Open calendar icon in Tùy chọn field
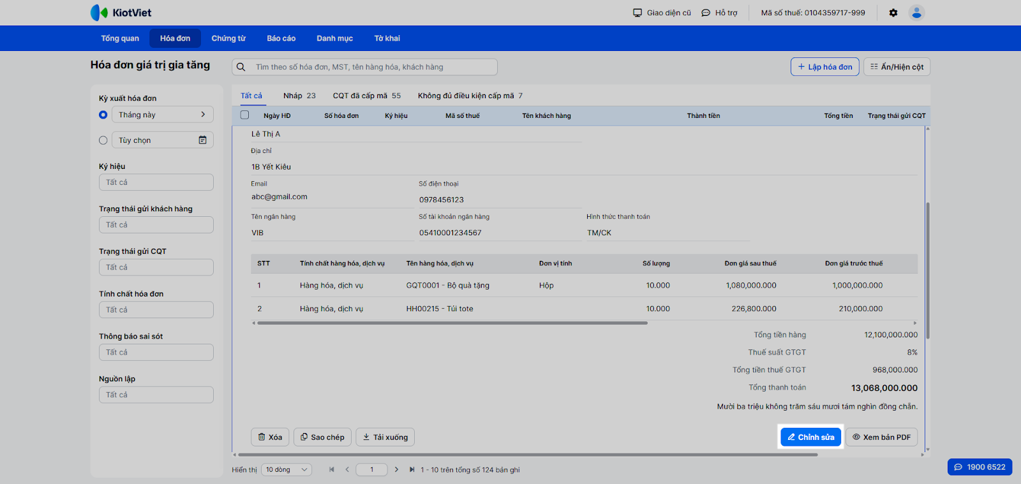1021x484 pixels. [202, 140]
